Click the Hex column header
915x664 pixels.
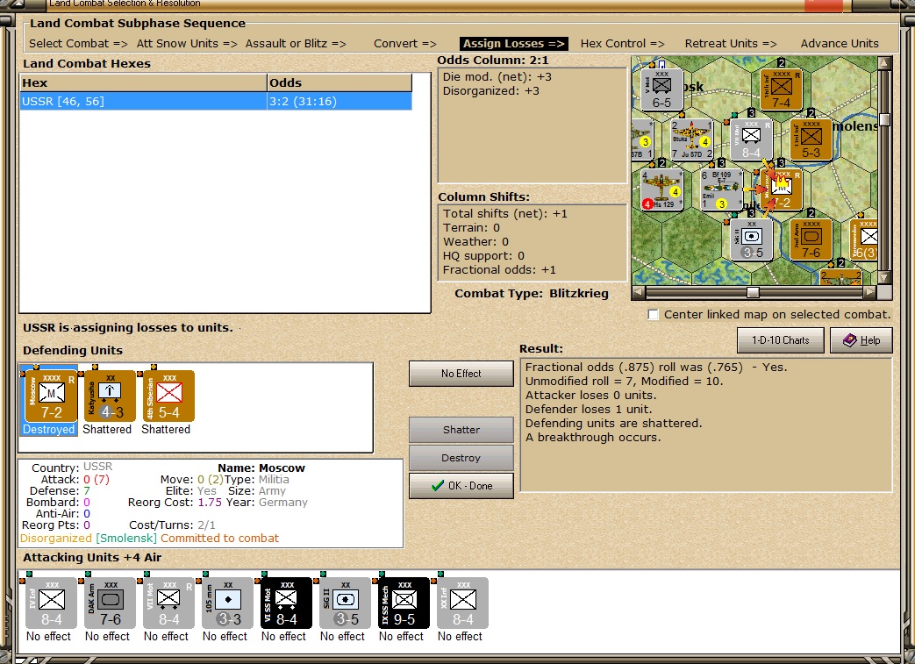(143, 82)
